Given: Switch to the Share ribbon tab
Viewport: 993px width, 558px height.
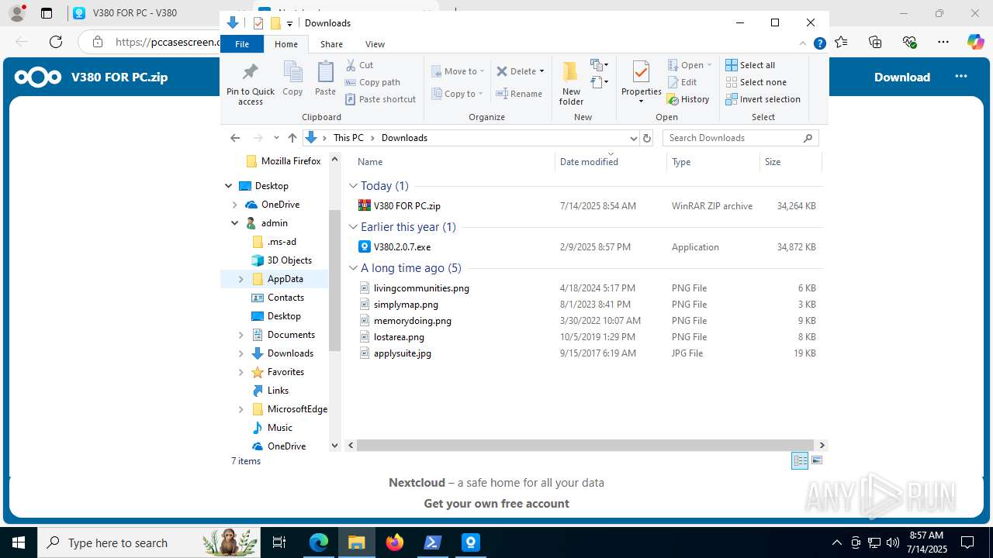Looking at the screenshot, I should [331, 44].
